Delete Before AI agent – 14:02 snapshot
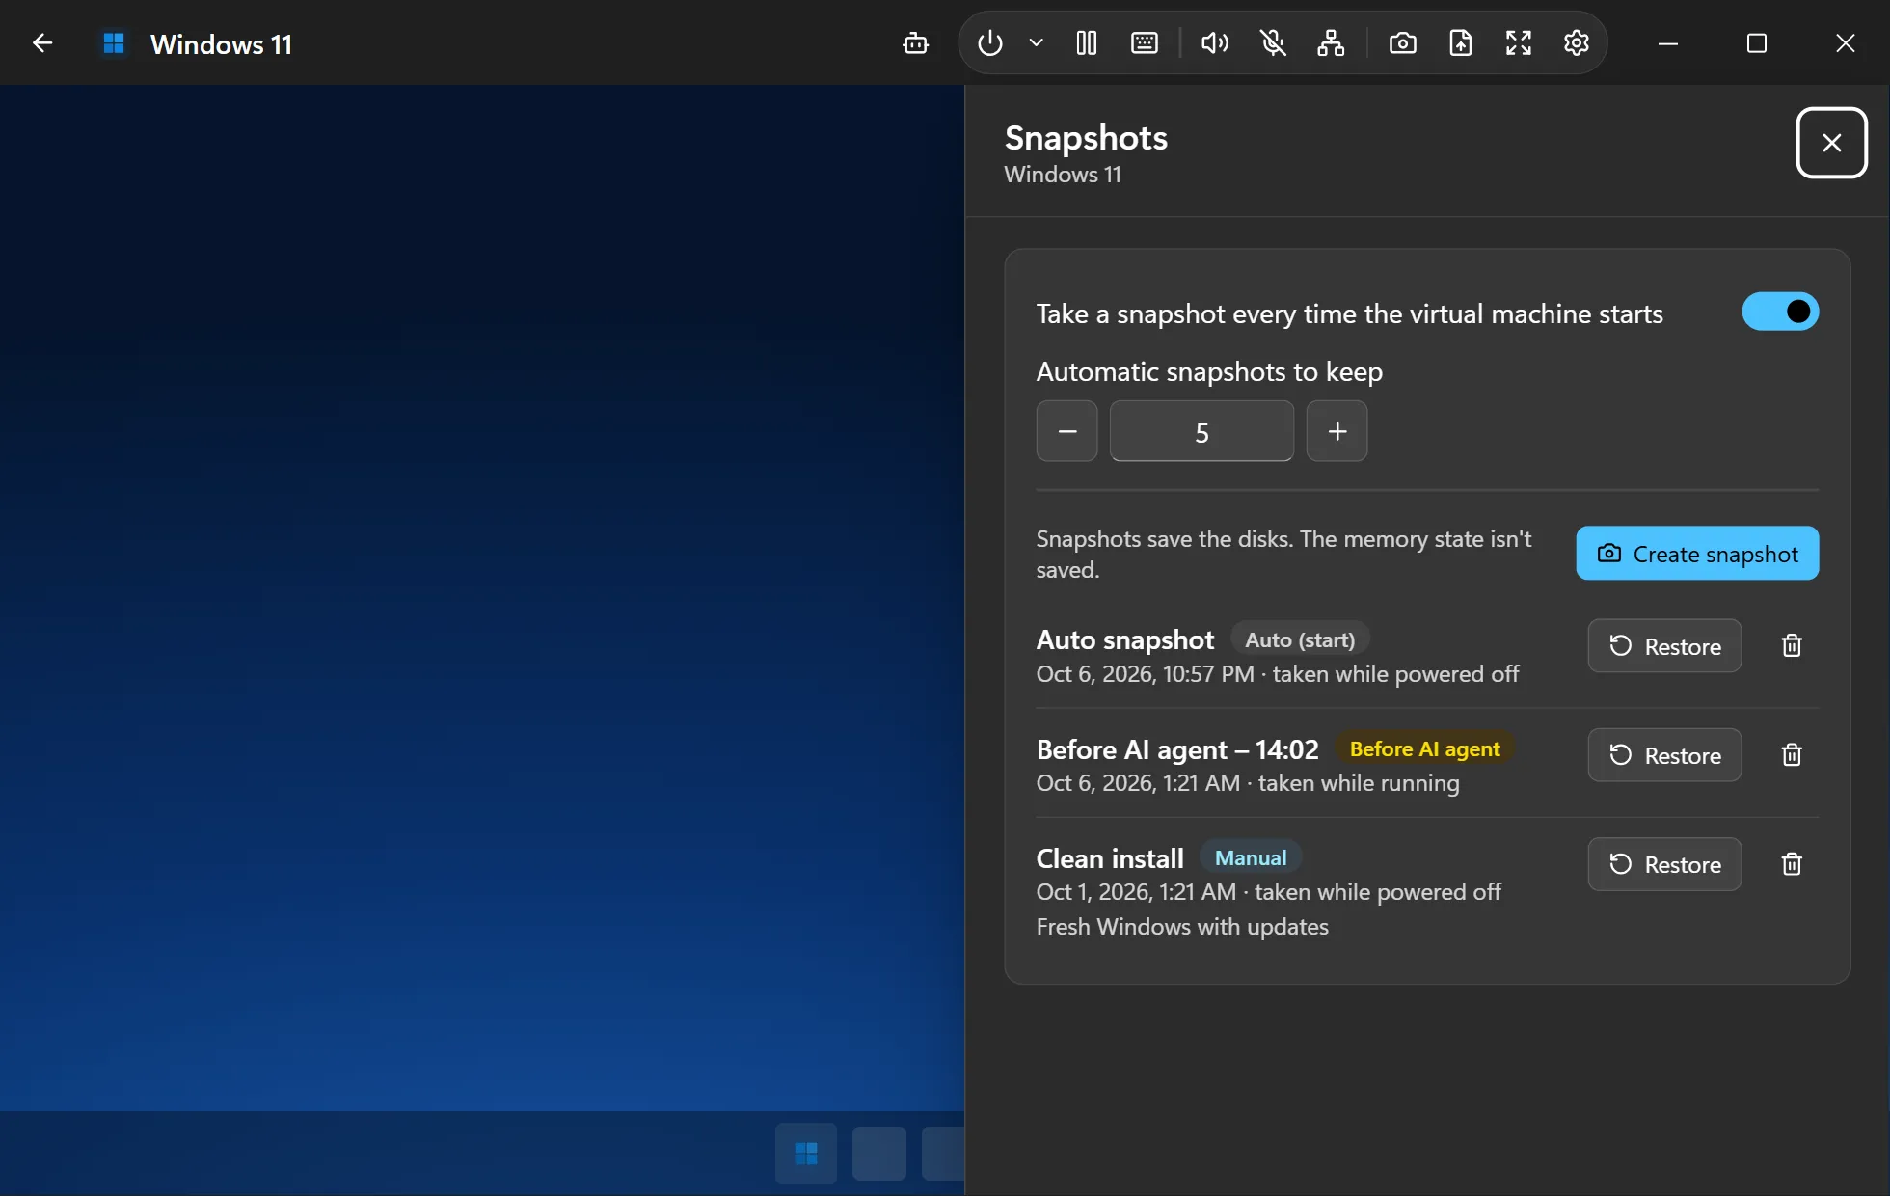 pos(1792,755)
